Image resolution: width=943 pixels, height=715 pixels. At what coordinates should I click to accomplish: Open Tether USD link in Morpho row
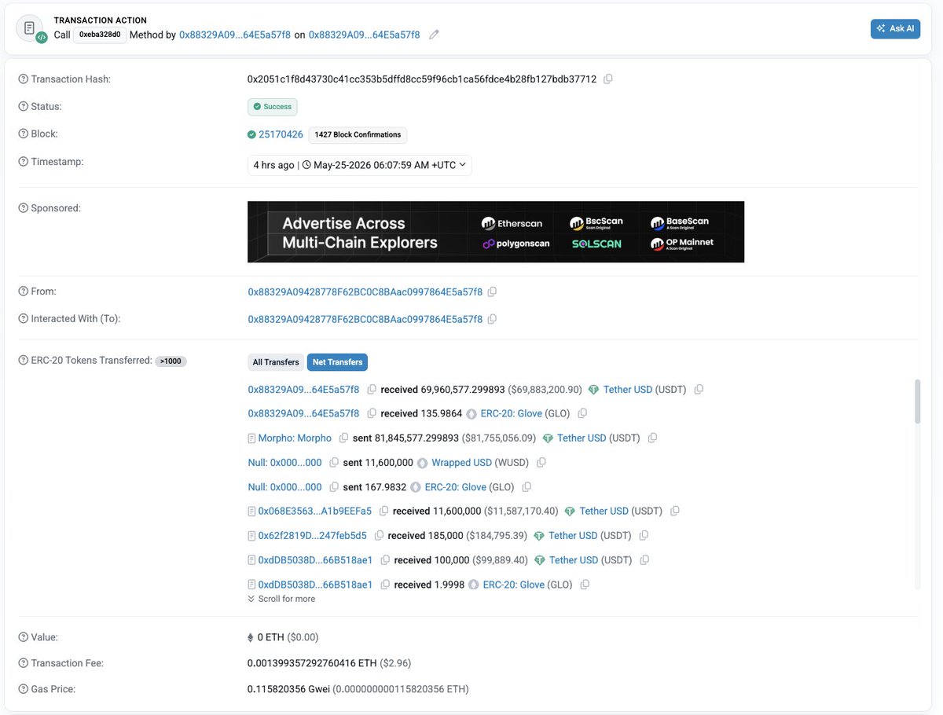pos(582,438)
